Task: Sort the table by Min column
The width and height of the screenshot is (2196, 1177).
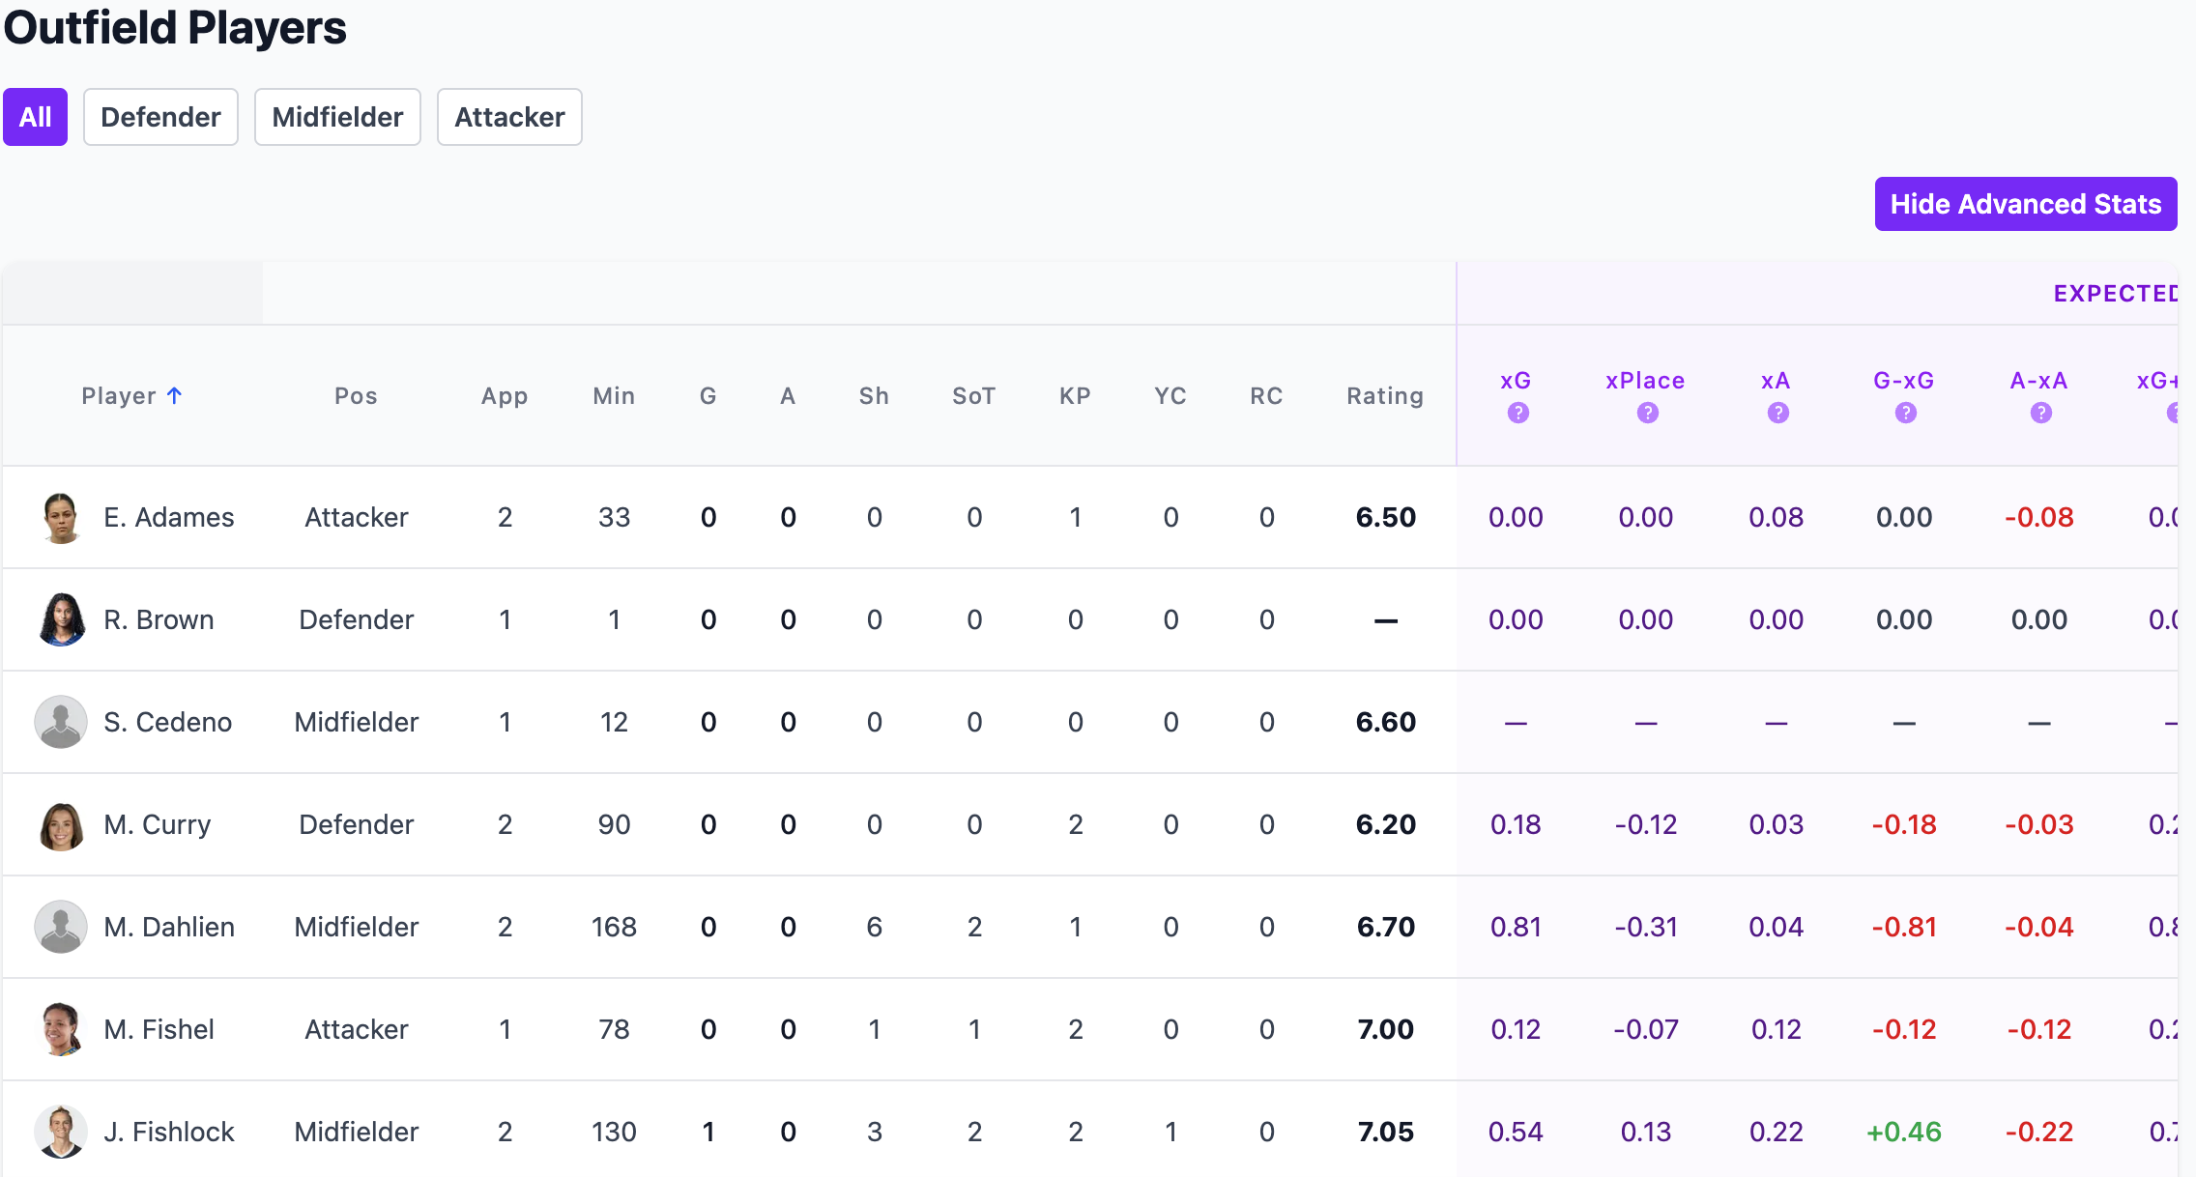Action: 614,396
